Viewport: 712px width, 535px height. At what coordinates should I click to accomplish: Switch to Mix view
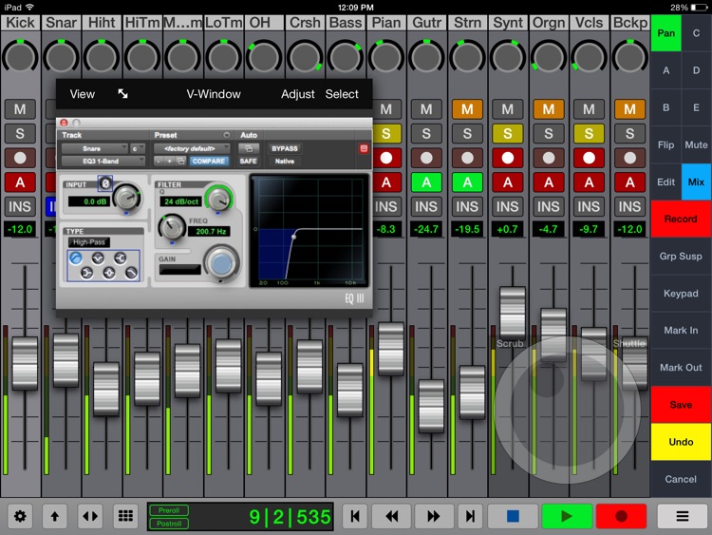click(696, 182)
